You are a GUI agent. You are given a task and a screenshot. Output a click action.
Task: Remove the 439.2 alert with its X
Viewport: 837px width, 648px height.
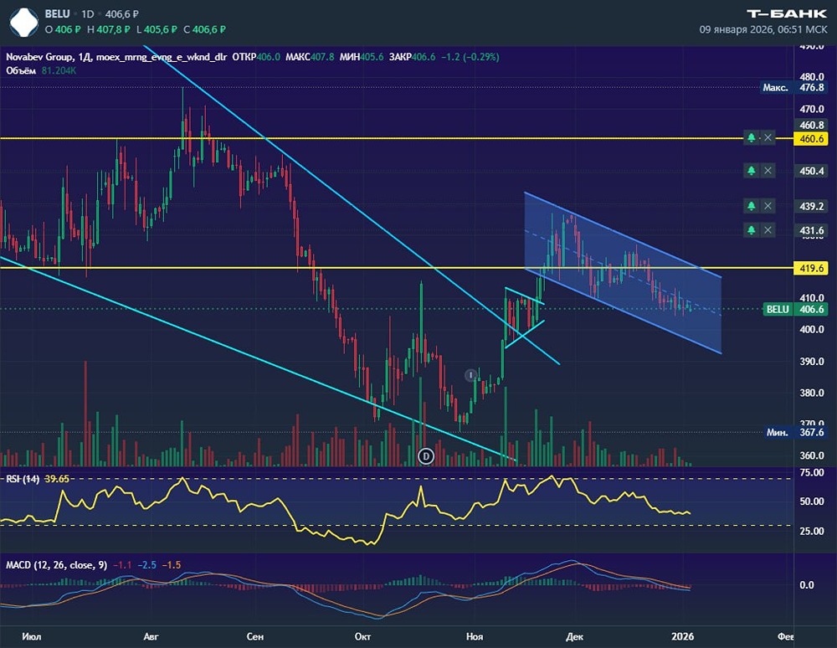[768, 206]
